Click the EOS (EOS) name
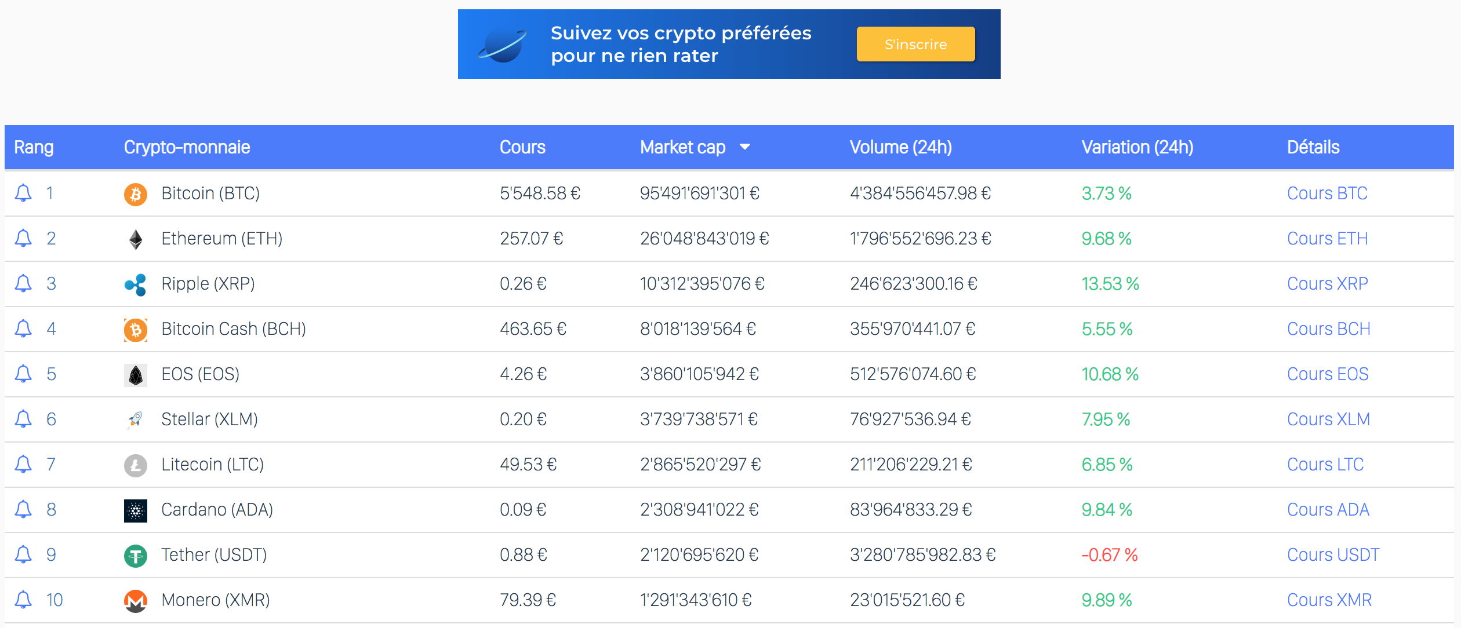 (200, 374)
